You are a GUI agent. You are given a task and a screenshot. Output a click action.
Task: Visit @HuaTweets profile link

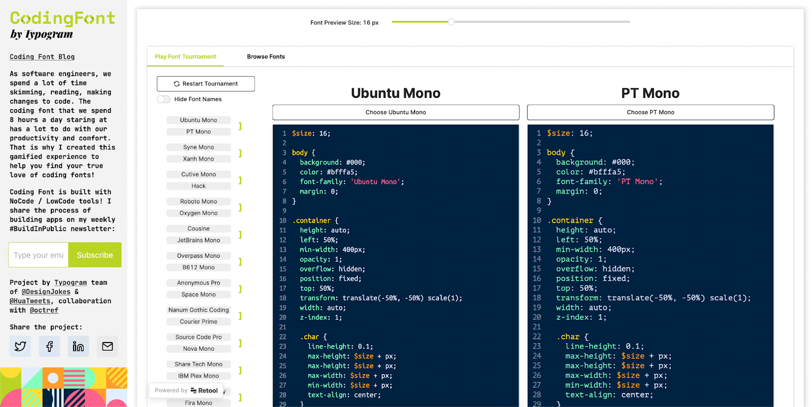pyautogui.click(x=30, y=301)
